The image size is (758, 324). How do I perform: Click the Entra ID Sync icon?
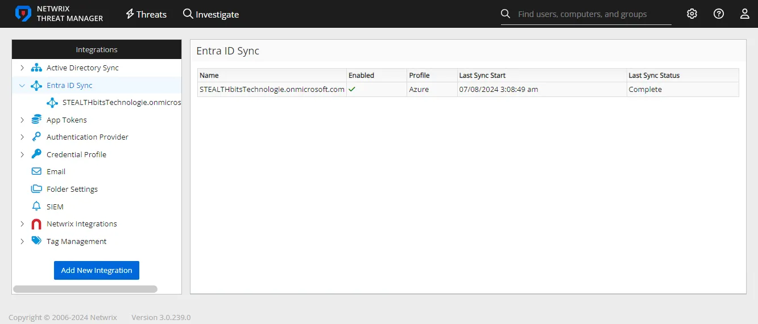click(x=36, y=85)
